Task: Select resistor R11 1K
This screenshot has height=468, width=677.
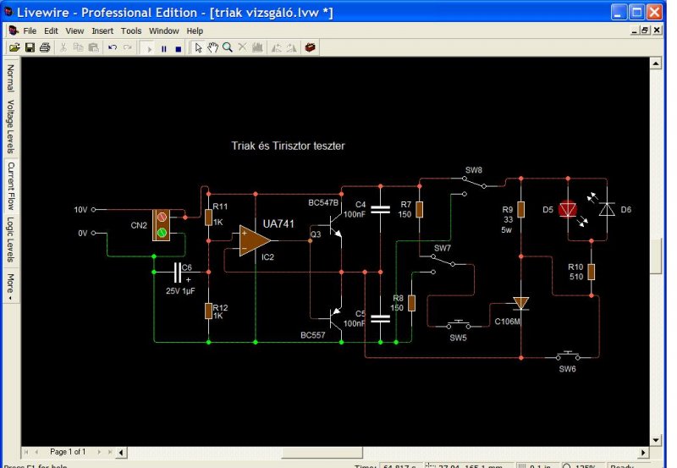Action: pyautogui.click(x=208, y=217)
